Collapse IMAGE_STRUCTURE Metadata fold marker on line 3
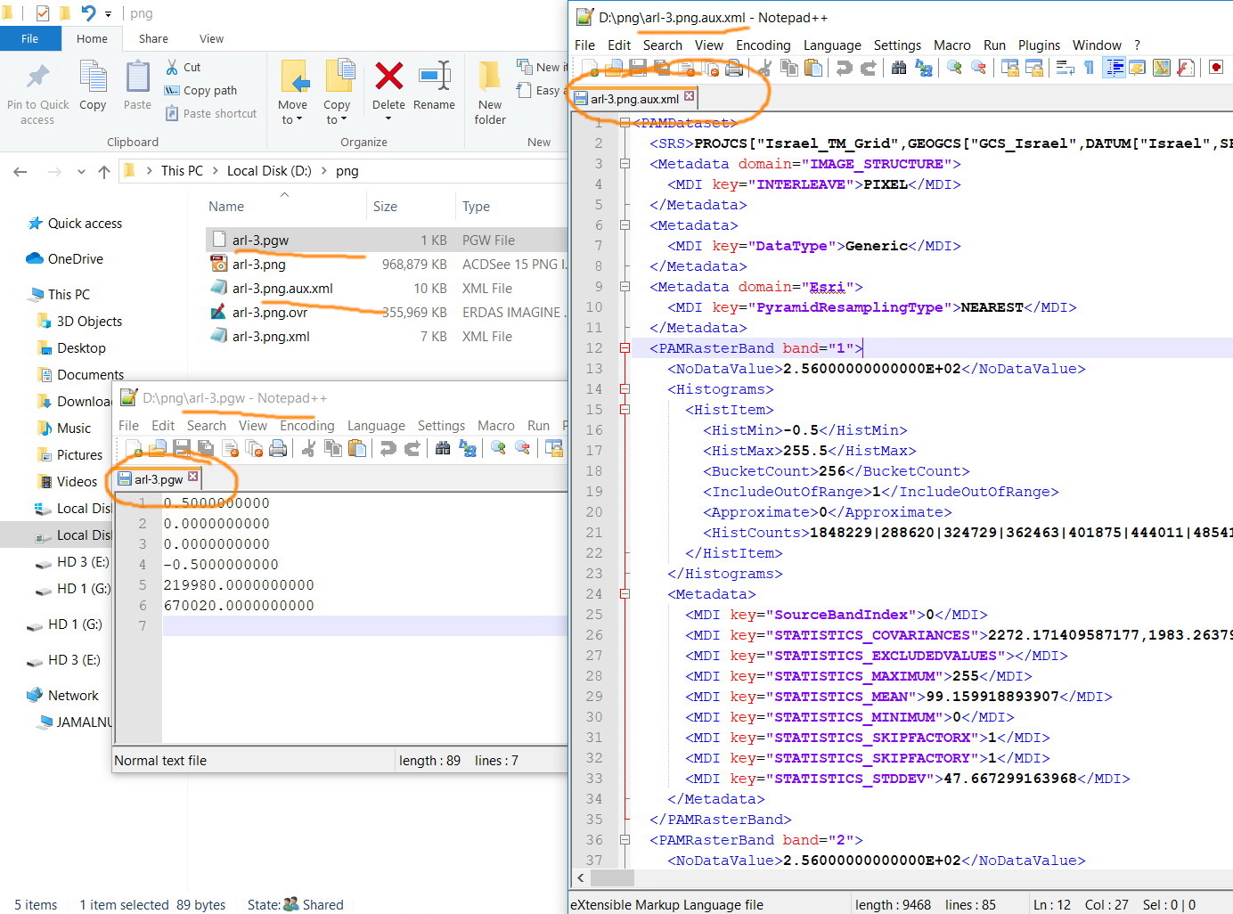1233x914 pixels. coord(625,164)
